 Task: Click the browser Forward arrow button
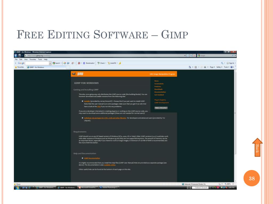click(19, 56)
